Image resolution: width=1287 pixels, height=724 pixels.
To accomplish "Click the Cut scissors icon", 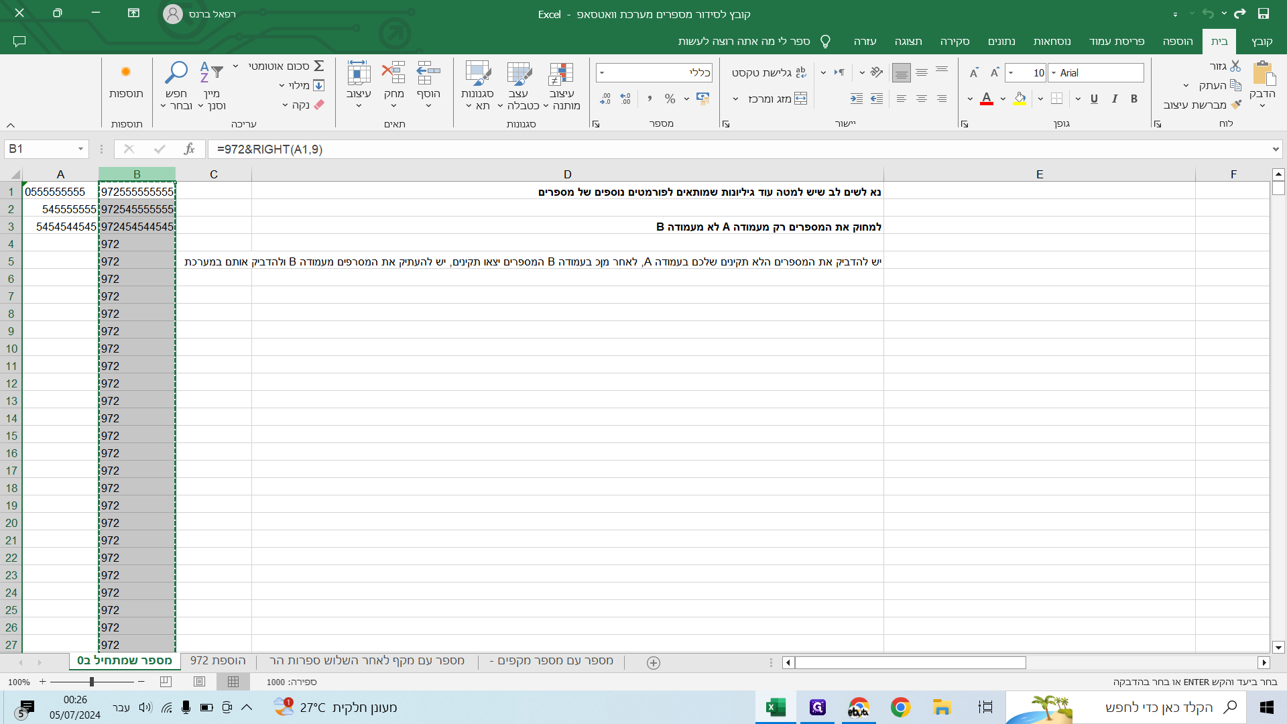I will point(1235,66).
